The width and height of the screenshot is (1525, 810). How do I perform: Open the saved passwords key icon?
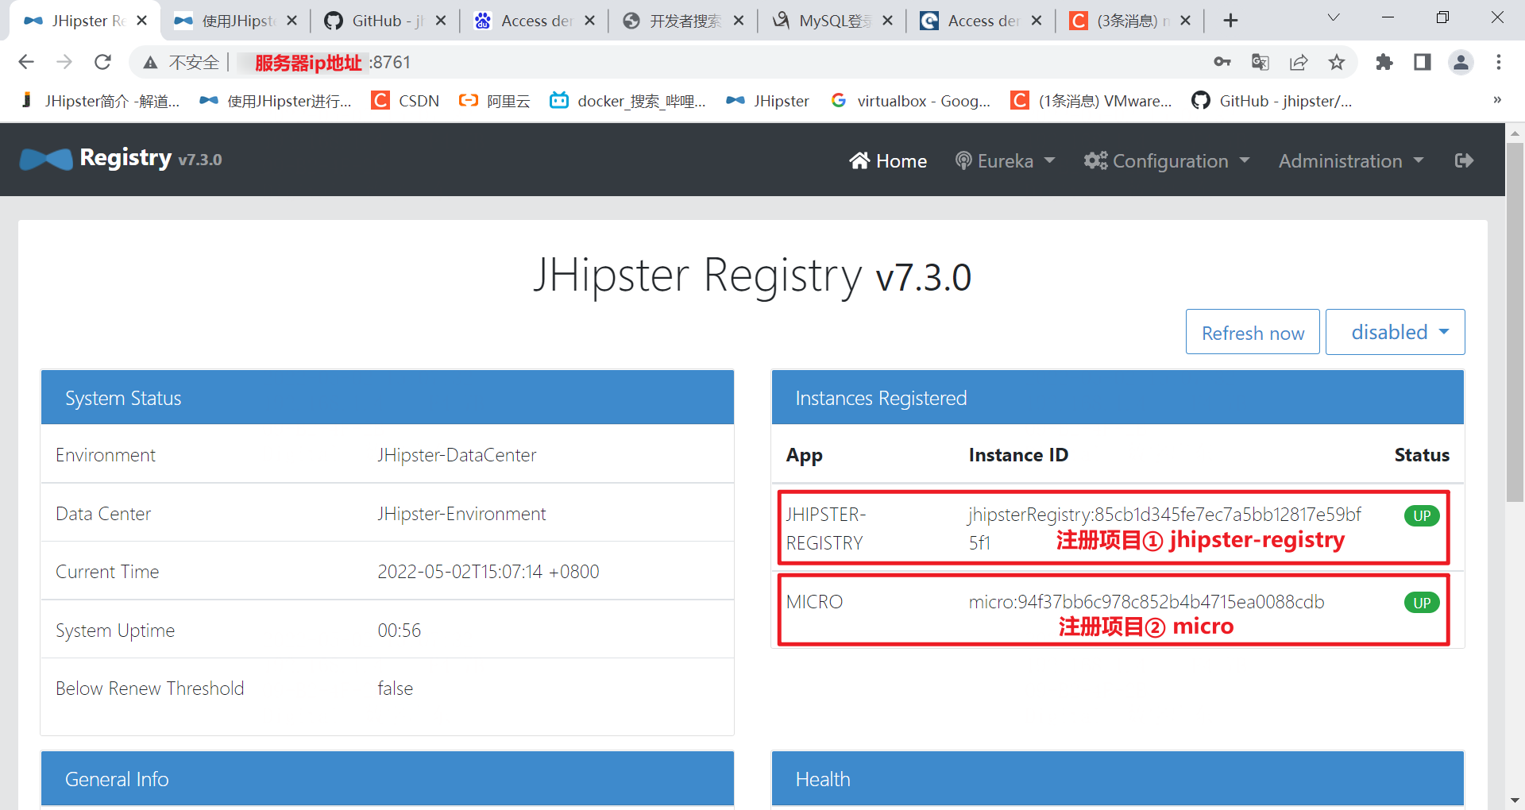click(x=1222, y=62)
